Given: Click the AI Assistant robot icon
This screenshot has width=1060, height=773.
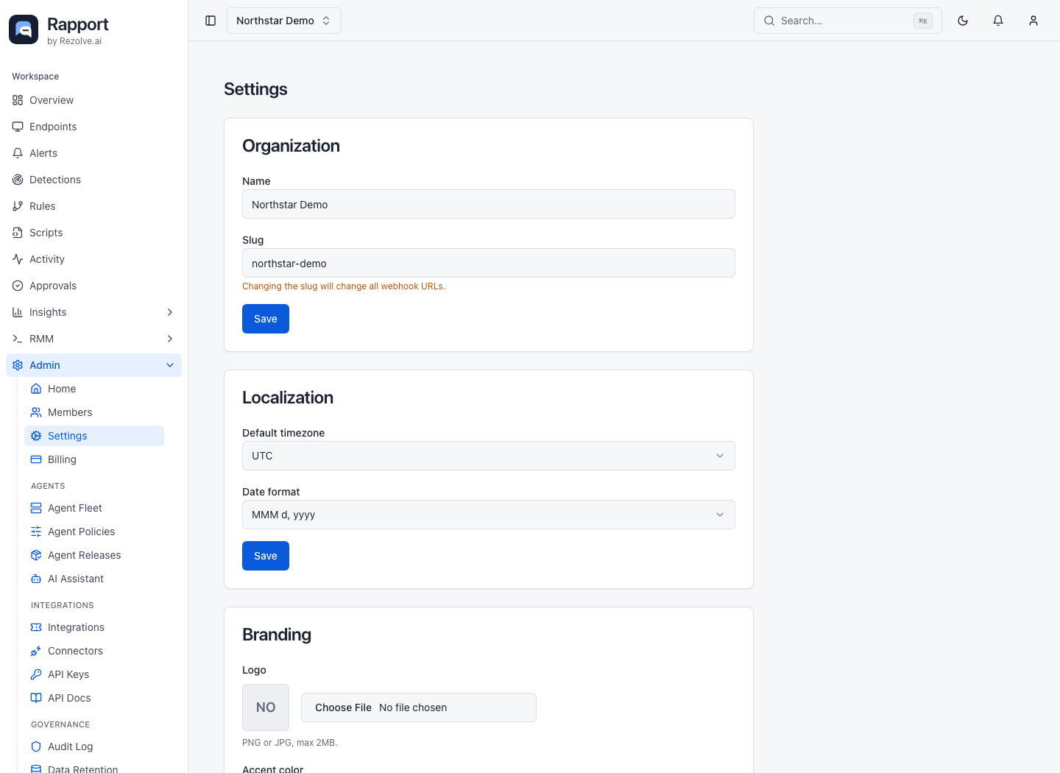Looking at the screenshot, I should point(36,579).
